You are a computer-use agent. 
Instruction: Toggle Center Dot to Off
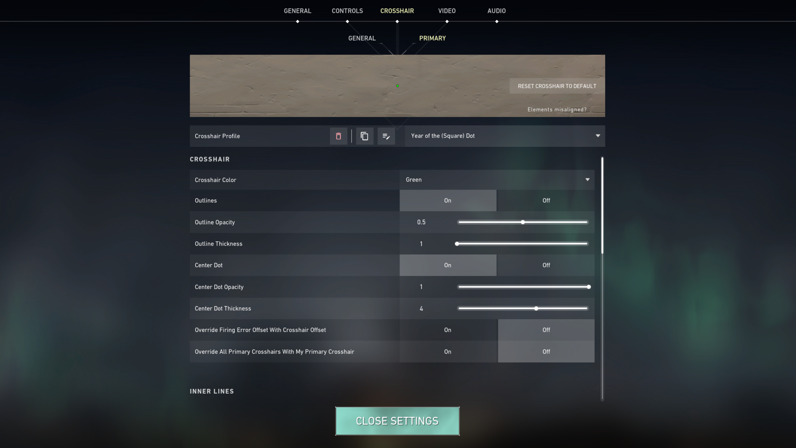[546, 265]
